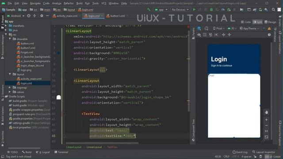This screenshot has height=159, width=283.
Task: Click TextView in the breadcrumb bar
Action: click(x=112, y=147)
